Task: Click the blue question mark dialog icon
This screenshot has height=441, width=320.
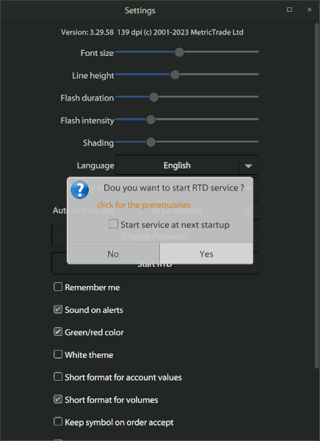Action: [x=80, y=190]
